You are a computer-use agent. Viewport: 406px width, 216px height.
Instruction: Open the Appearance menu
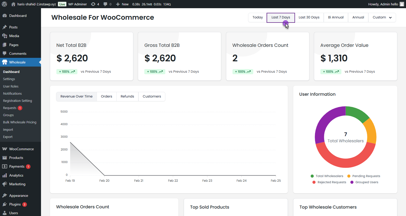click(18, 196)
